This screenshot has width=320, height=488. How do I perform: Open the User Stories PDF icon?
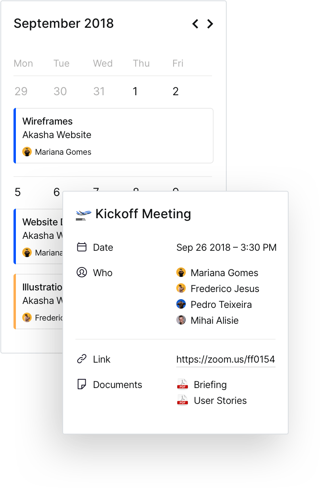[182, 400]
